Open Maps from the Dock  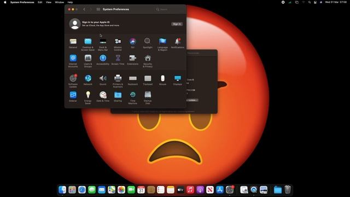click(x=112, y=190)
